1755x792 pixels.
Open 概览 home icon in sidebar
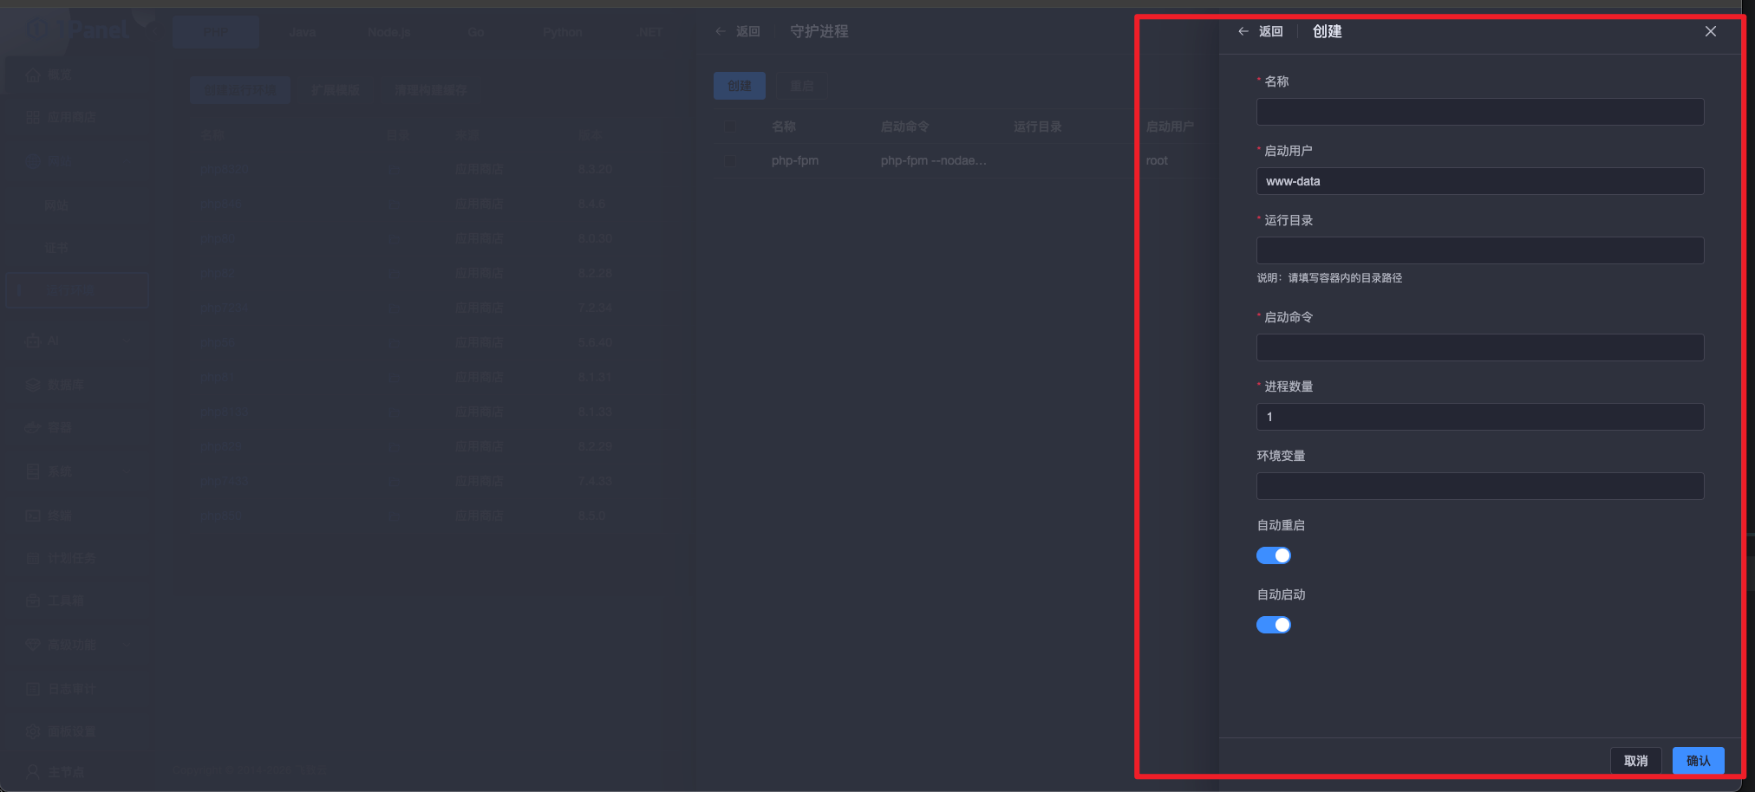click(34, 75)
